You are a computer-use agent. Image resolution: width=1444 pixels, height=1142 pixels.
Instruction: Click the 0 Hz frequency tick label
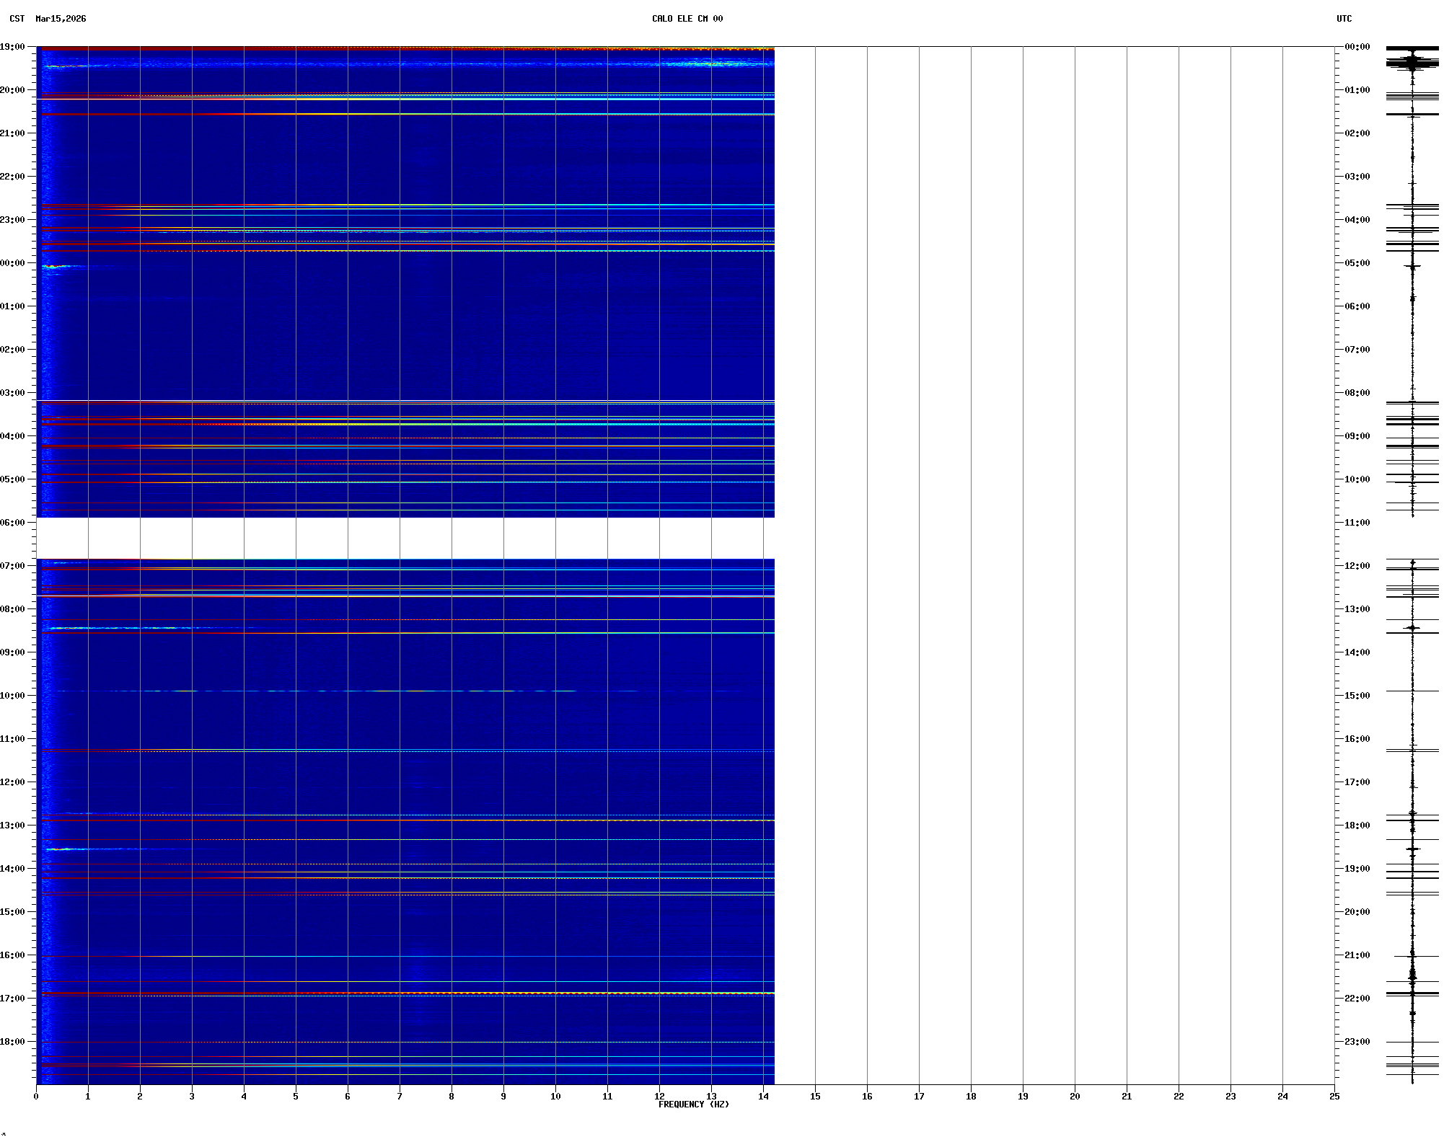point(36,1097)
